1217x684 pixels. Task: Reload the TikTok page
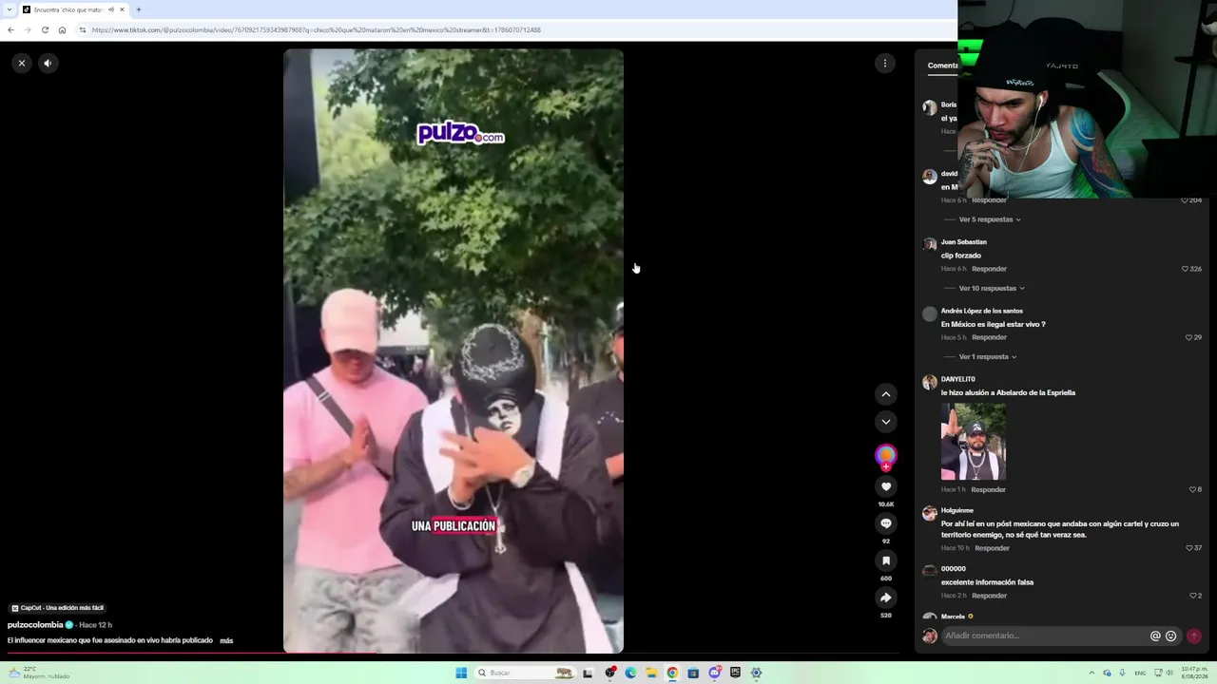pyautogui.click(x=45, y=29)
